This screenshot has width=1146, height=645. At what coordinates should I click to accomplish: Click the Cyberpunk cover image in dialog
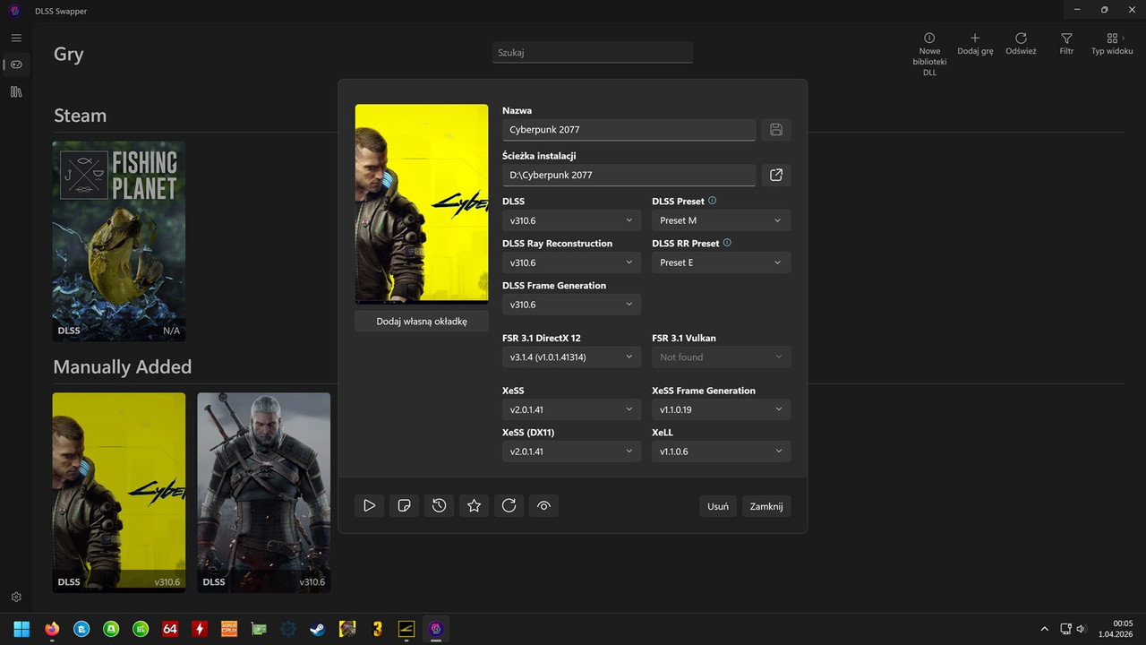pos(422,204)
